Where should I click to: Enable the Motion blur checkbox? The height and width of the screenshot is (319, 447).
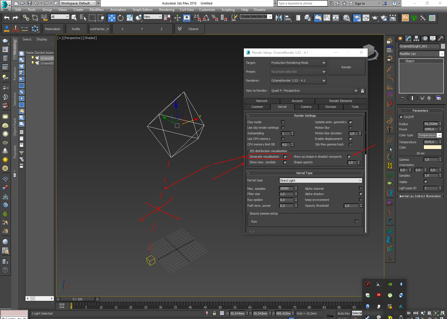pos(350,128)
